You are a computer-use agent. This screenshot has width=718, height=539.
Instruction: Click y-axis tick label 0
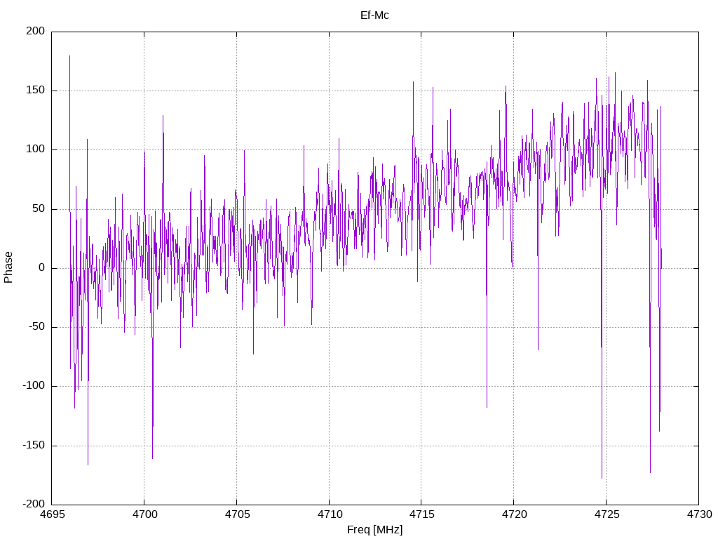tap(42, 267)
